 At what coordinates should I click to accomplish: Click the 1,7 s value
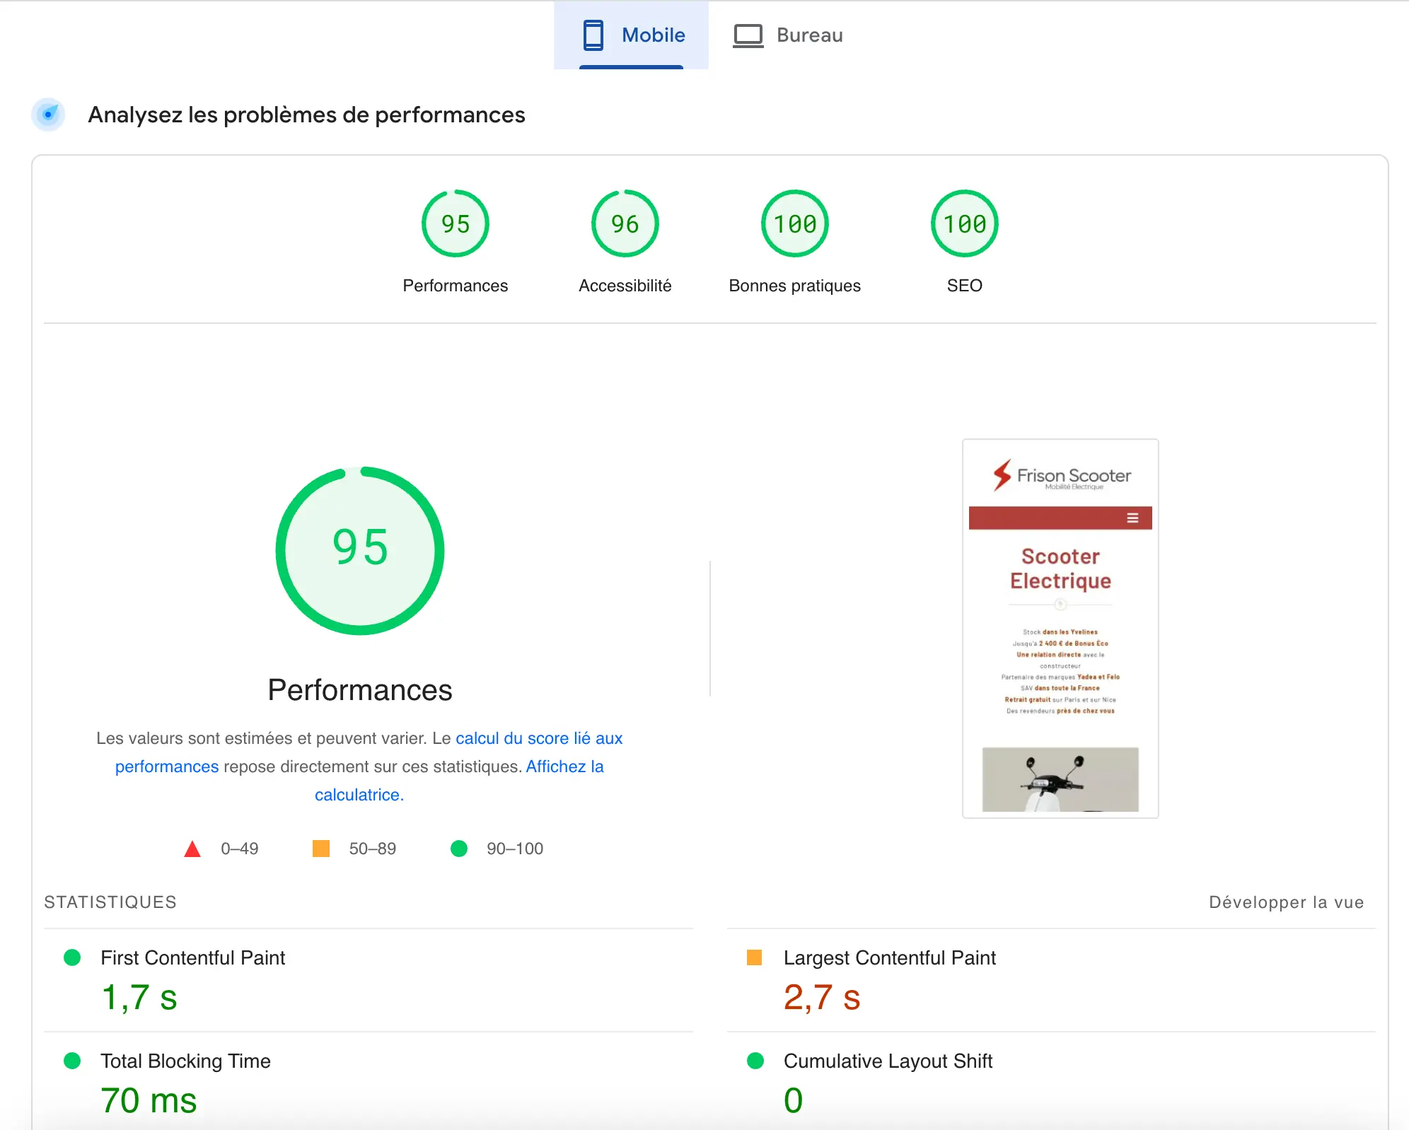click(x=139, y=997)
